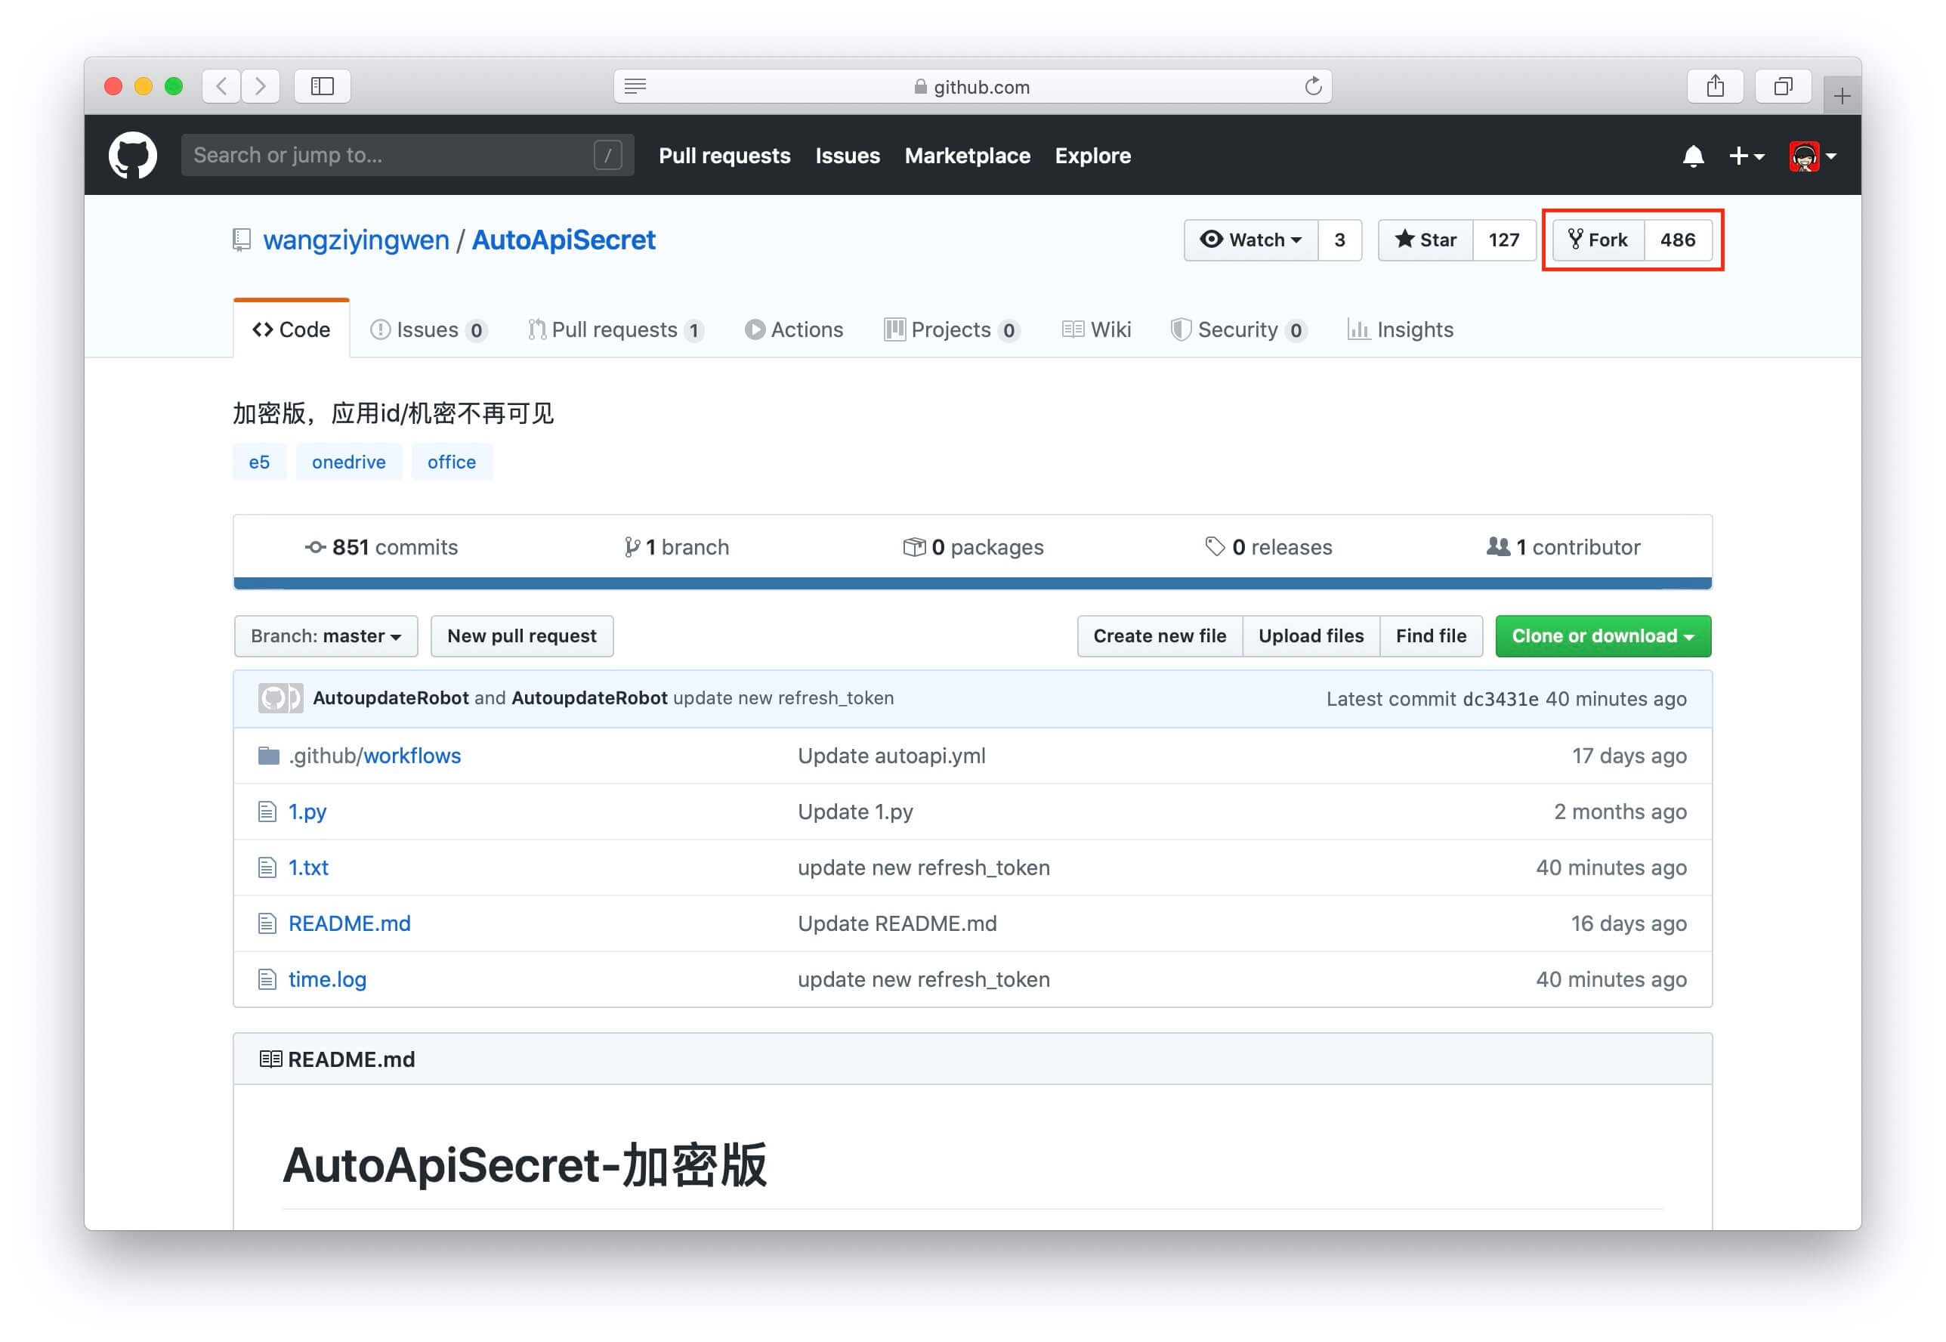Image resolution: width=1946 pixels, height=1342 pixels.
Task: View the 127 stargazers count
Action: coord(1503,240)
